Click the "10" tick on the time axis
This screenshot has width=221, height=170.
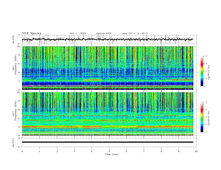click(196, 151)
